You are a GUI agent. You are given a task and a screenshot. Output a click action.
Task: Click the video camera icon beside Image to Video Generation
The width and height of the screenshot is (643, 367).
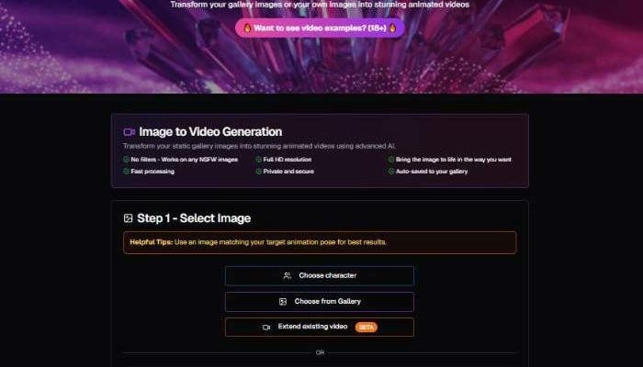point(129,132)
